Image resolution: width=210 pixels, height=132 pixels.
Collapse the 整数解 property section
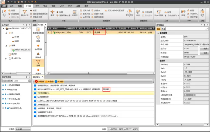coord(158,61)
